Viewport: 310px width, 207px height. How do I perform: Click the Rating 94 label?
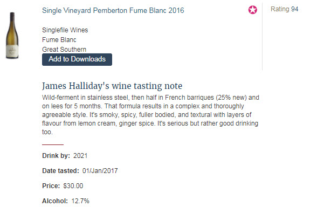click(x=284, y=9)
